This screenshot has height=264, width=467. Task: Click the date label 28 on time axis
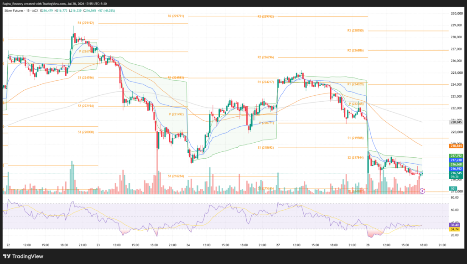(368, 245)
